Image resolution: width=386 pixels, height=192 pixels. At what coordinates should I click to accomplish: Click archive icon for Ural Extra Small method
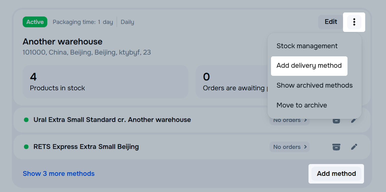(x=336, y=121)
